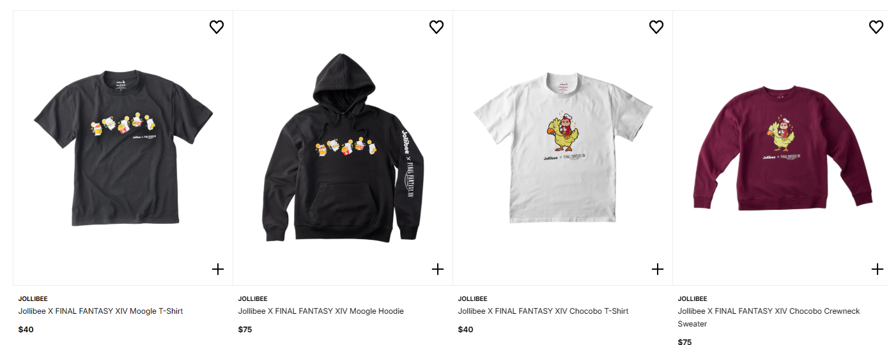Toggle wishlist heart on Moogle Hoodie
This screenshot has width=889, height=345.
(x=437, y=27)
